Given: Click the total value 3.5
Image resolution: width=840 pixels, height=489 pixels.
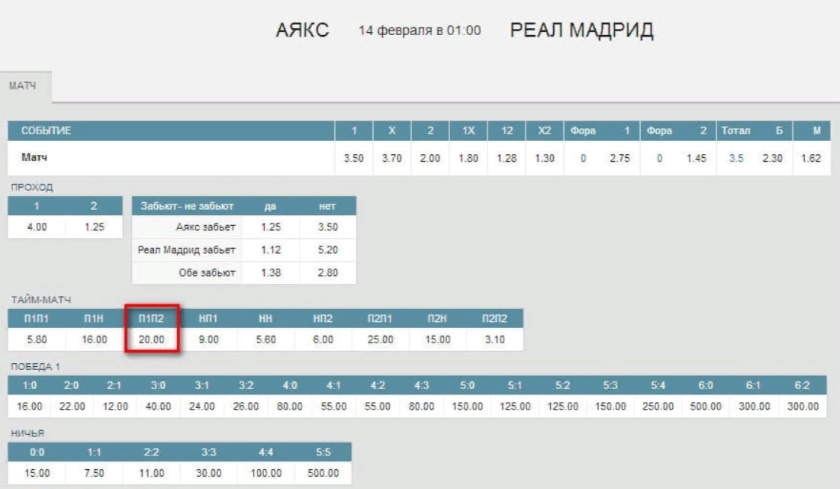Looking at the screenshot, I should 736,159.
